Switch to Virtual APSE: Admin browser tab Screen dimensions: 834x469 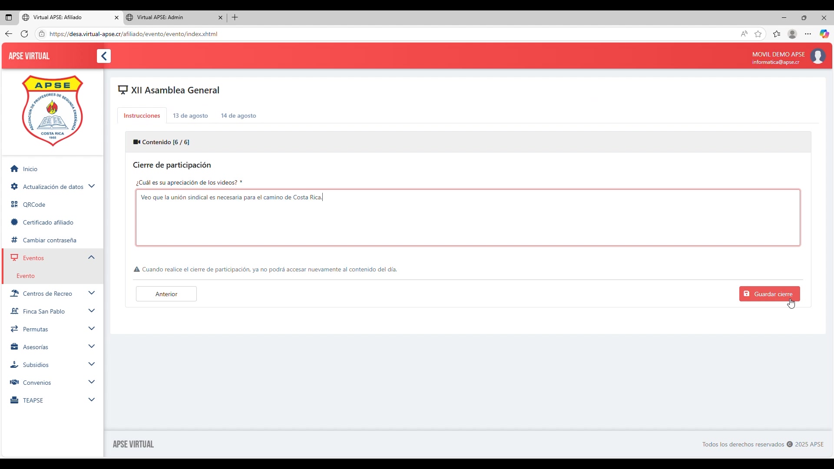(x=175, y=17)
